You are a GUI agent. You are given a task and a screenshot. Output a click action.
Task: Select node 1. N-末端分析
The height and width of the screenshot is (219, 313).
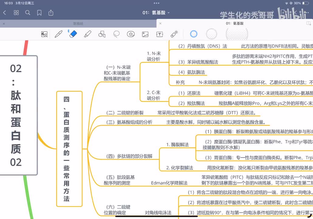[x=154, y=56]
